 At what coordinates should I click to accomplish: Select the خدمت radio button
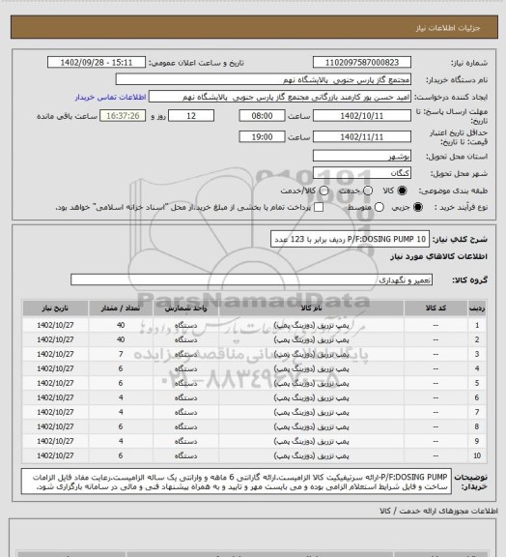368,191
